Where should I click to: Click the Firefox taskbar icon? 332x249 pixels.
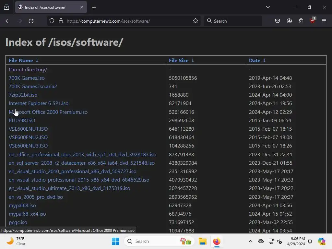pos(217,241)
